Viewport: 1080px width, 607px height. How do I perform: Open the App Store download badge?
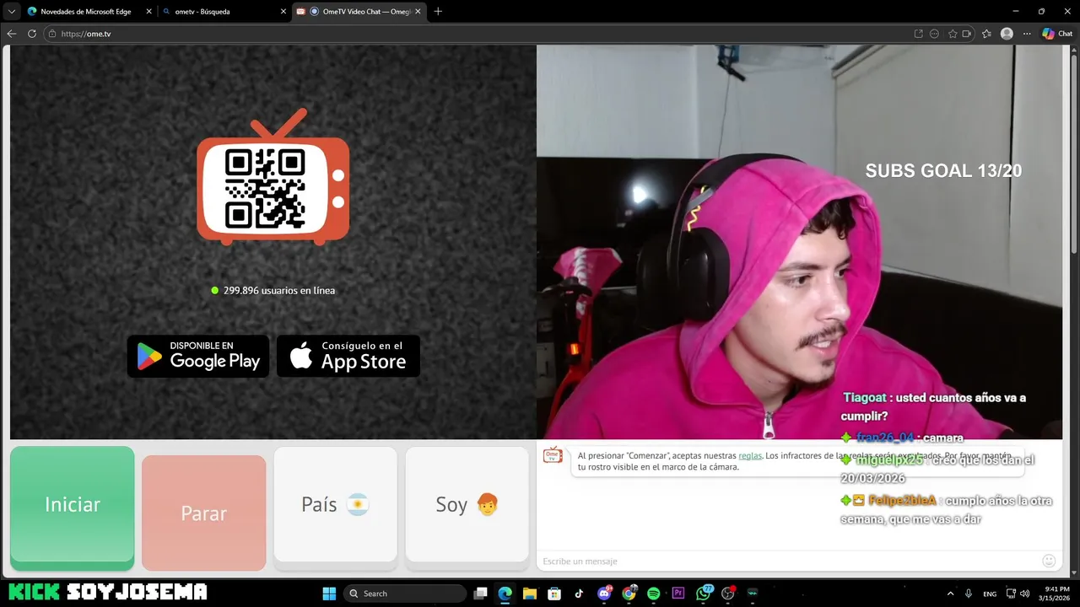pos(348,356)
